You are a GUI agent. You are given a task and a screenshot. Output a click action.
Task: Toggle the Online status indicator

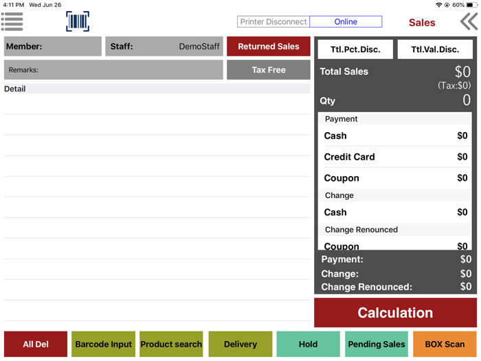pyautogui.click(x=346, y=22)
